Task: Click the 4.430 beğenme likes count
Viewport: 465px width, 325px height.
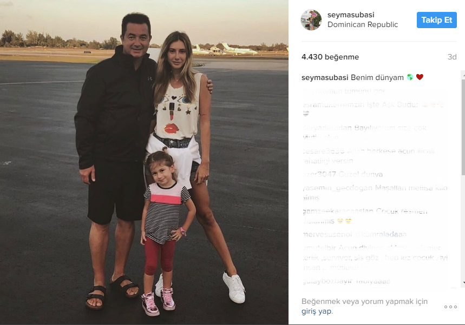Action: (330, 57)
